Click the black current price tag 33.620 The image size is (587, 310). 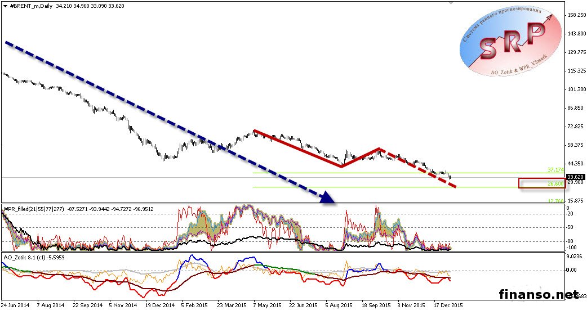point(575,177)
